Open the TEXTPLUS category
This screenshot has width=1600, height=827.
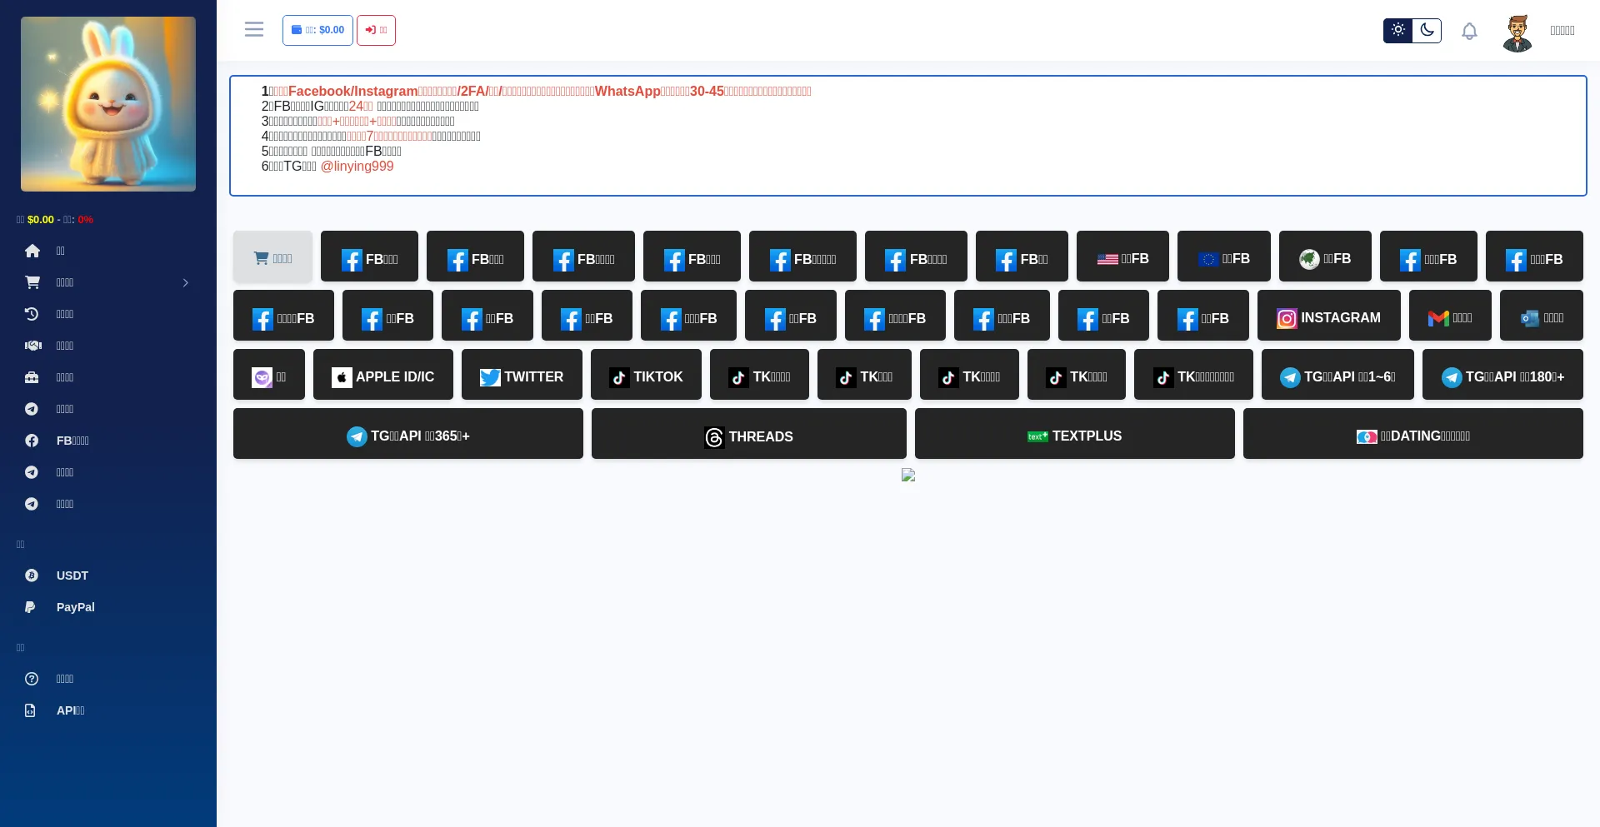(x=1075, y=436)
